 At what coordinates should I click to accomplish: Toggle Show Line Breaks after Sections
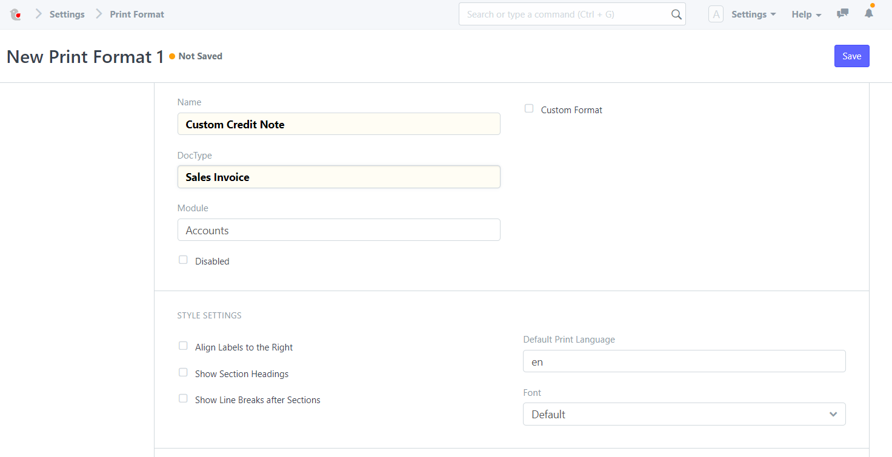click(183, 398)
